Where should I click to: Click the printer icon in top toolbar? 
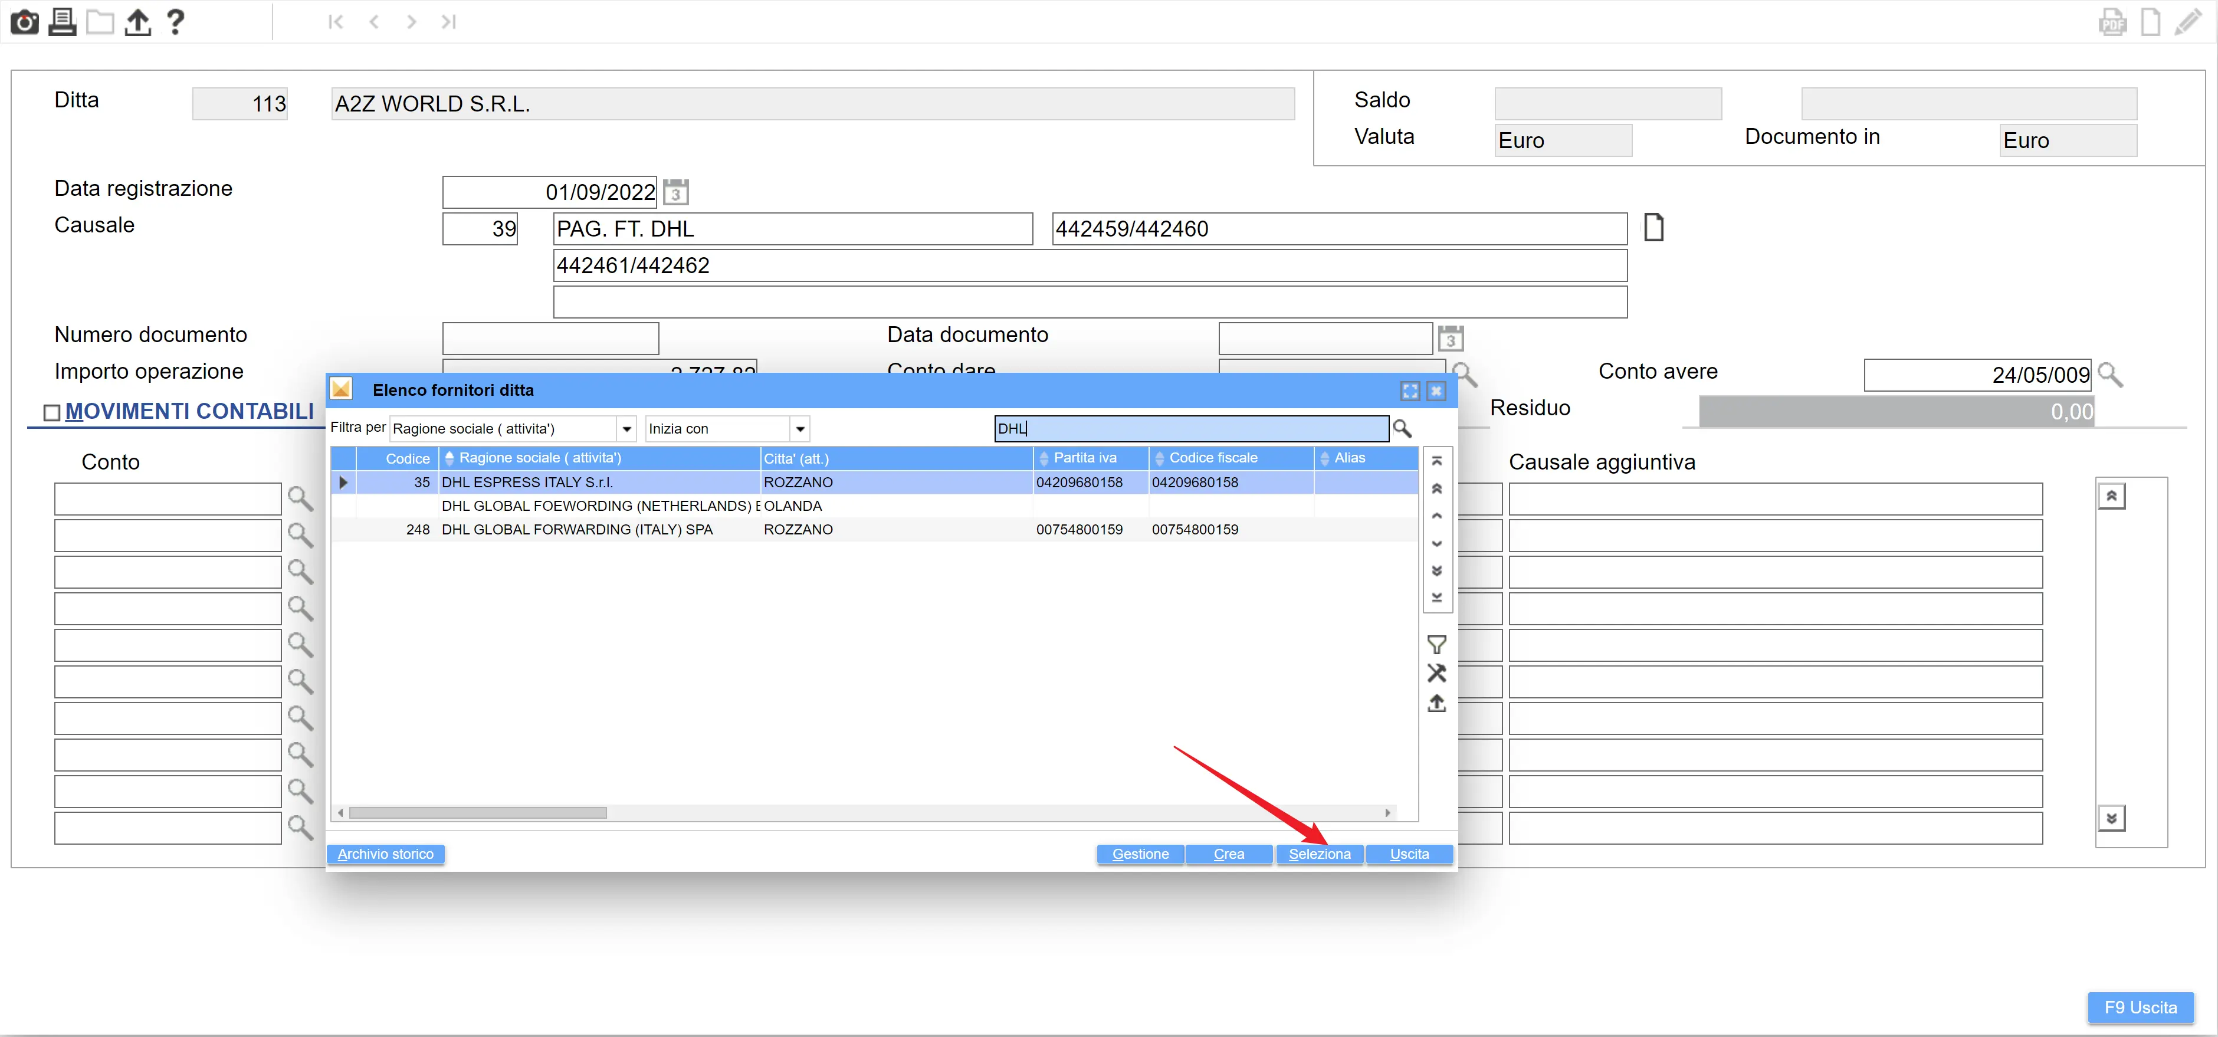point(62,21)
